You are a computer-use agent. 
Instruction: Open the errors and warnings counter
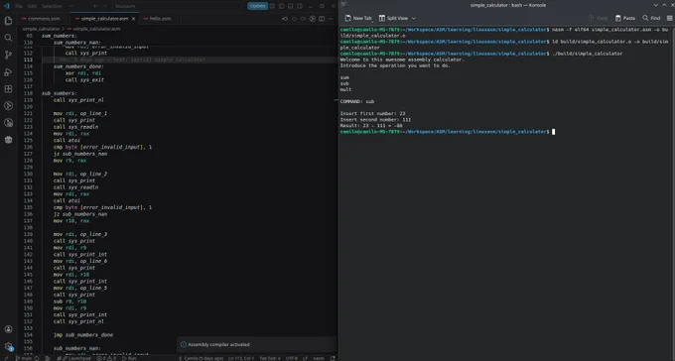[x=106, y=358]
